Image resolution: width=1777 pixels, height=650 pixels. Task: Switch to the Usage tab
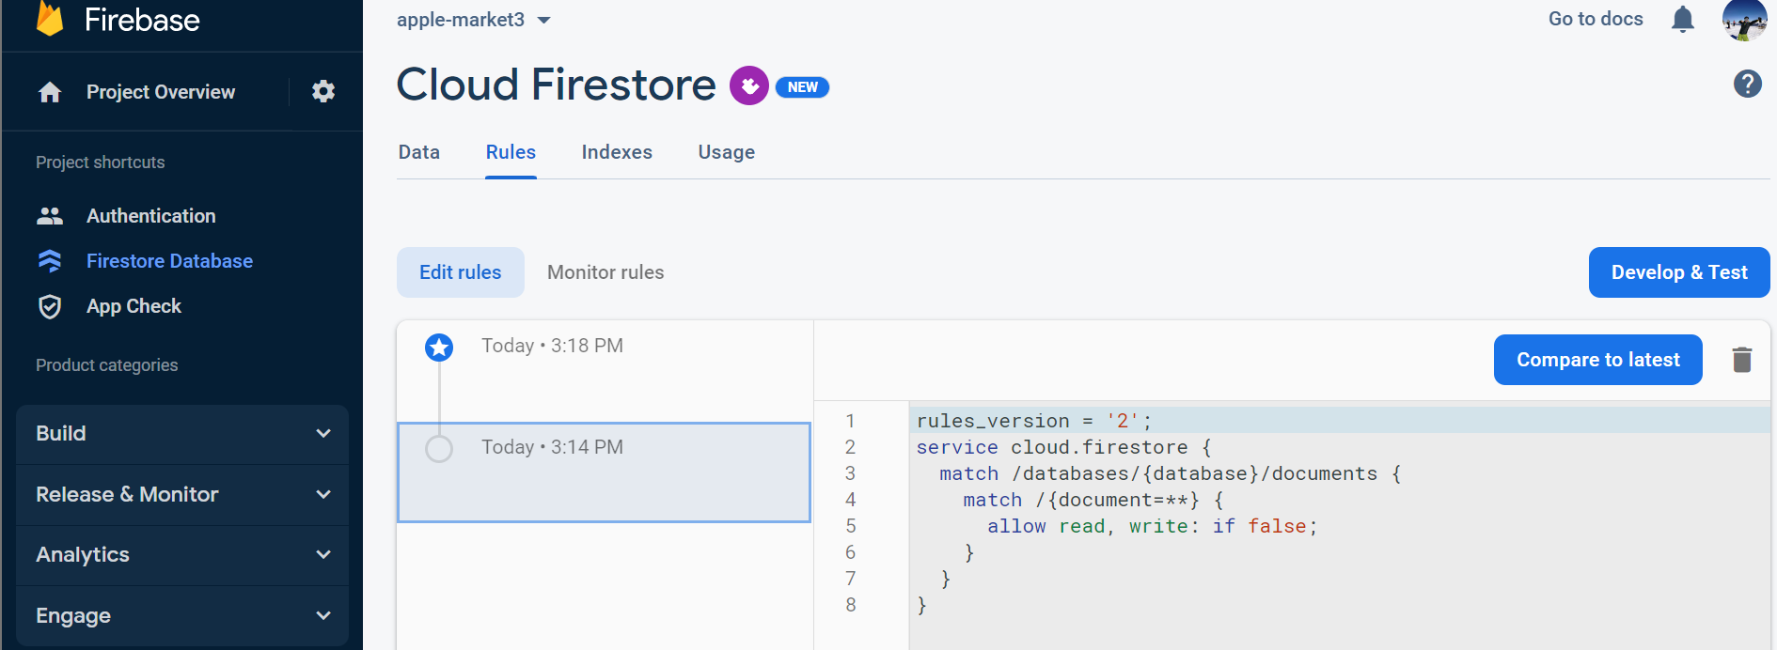[727, 152]
